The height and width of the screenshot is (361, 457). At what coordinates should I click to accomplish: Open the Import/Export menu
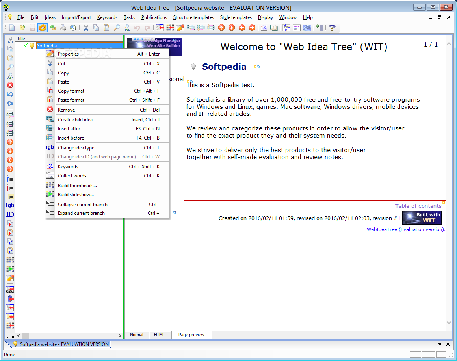tap(76, 17)
